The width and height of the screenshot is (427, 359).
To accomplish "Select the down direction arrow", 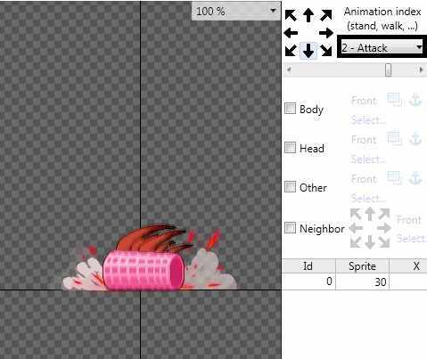I will (308, 51).
